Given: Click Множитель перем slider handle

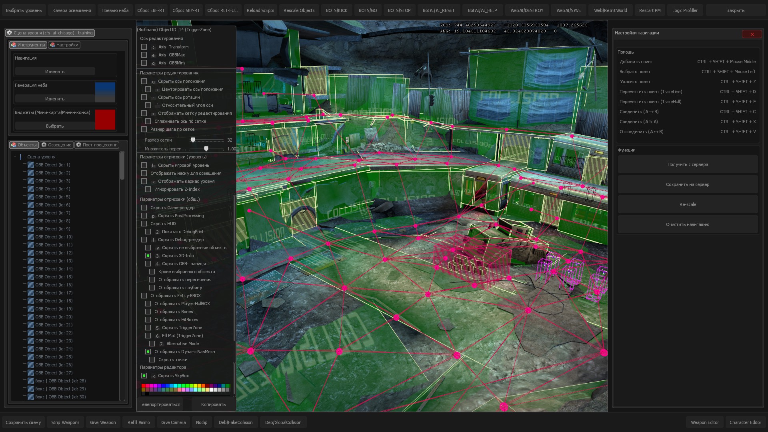Looking at the screenshot, I should (206, 149).
